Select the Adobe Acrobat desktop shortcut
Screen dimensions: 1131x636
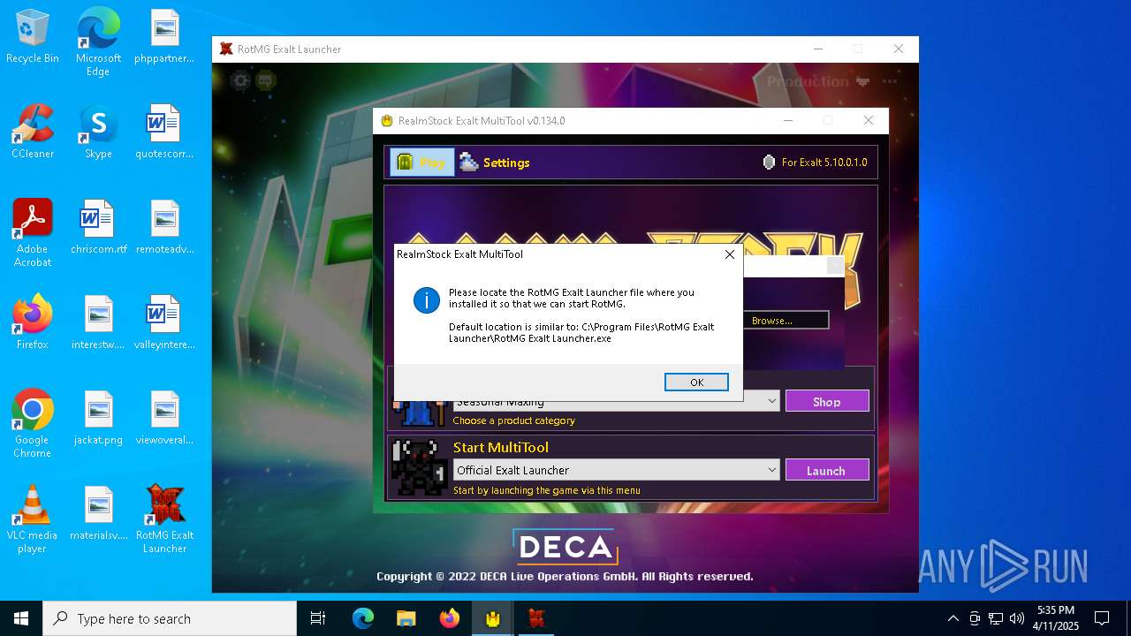tap(33, 233)
